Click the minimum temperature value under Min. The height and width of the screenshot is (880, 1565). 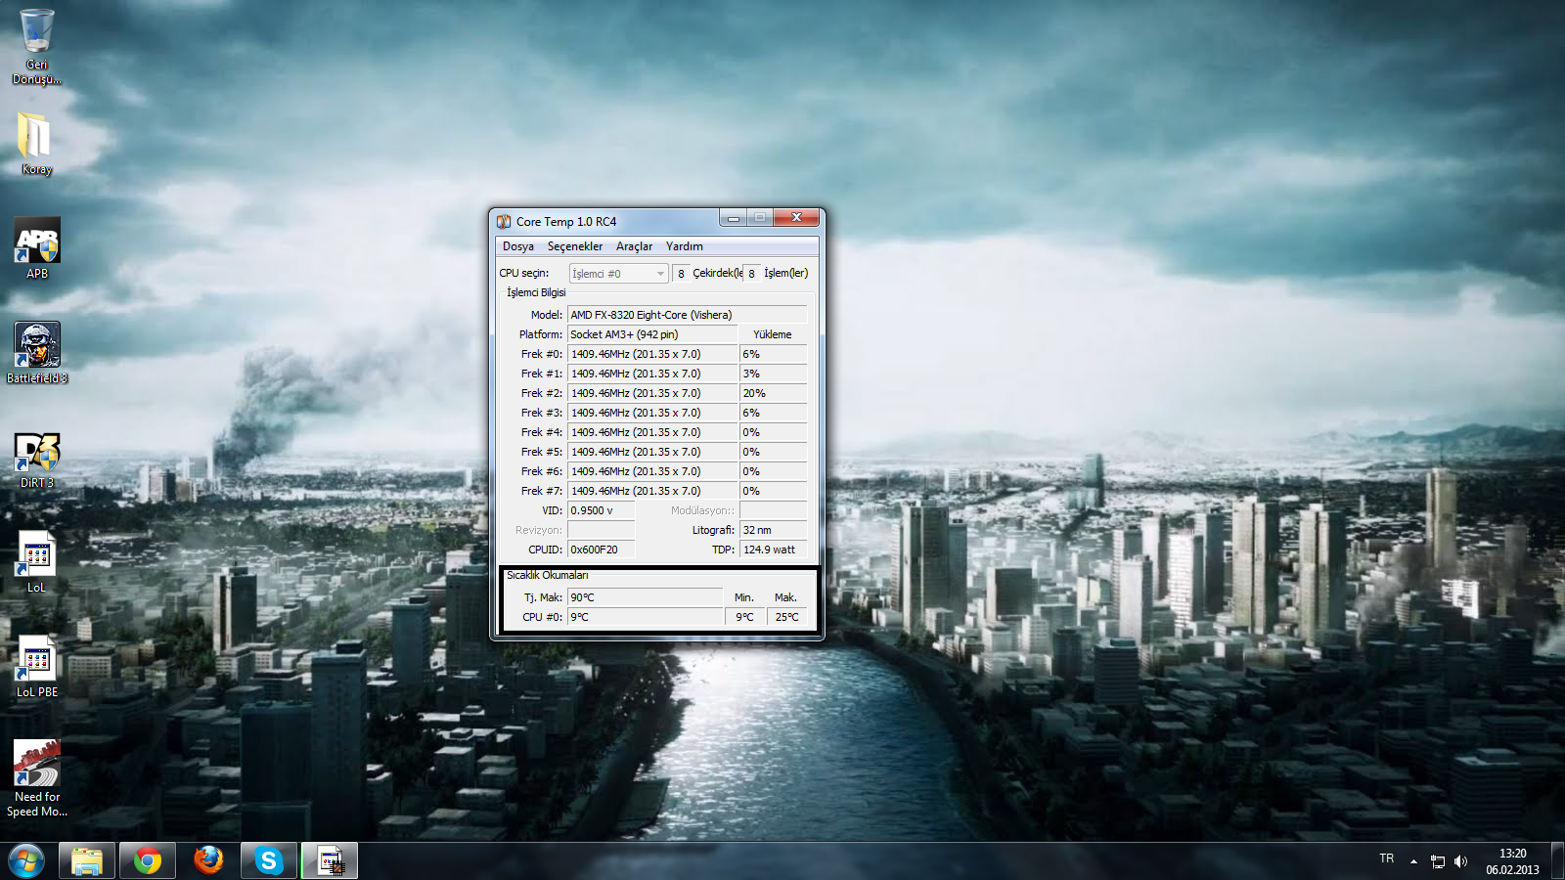click(x=745, y=617)
